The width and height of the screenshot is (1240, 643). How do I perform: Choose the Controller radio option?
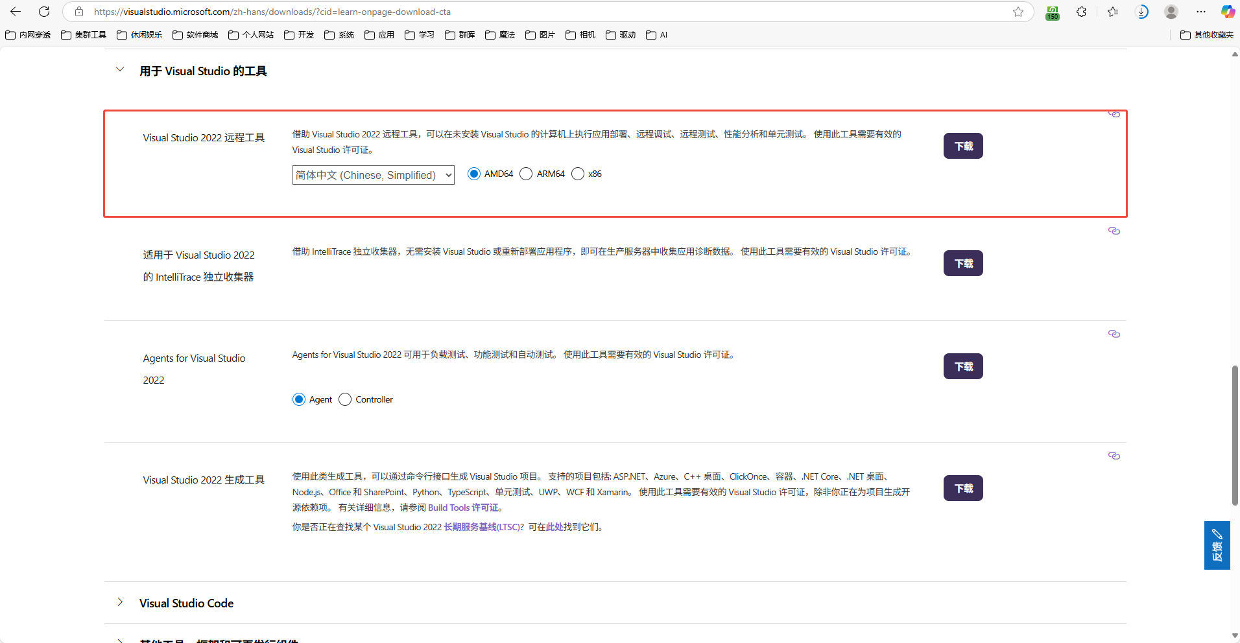click(x=345, y=399)
